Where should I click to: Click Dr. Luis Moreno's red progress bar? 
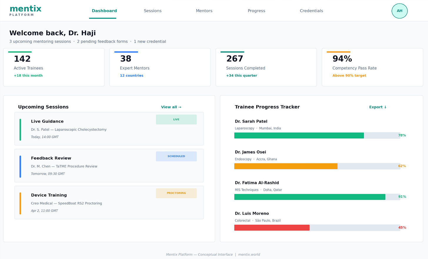point(272,228)
